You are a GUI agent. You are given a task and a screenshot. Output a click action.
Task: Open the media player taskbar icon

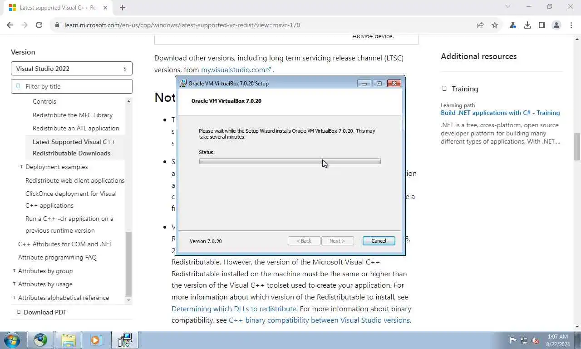point(96,340)
